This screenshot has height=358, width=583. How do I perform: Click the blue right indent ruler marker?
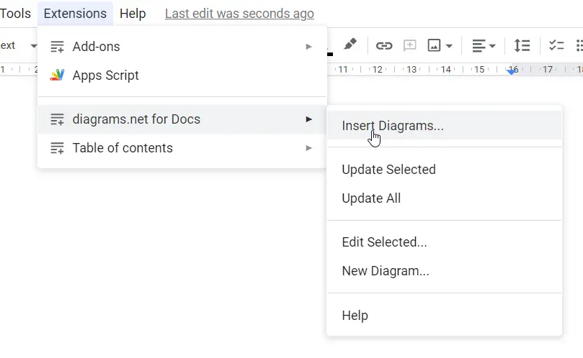point(512,71)
